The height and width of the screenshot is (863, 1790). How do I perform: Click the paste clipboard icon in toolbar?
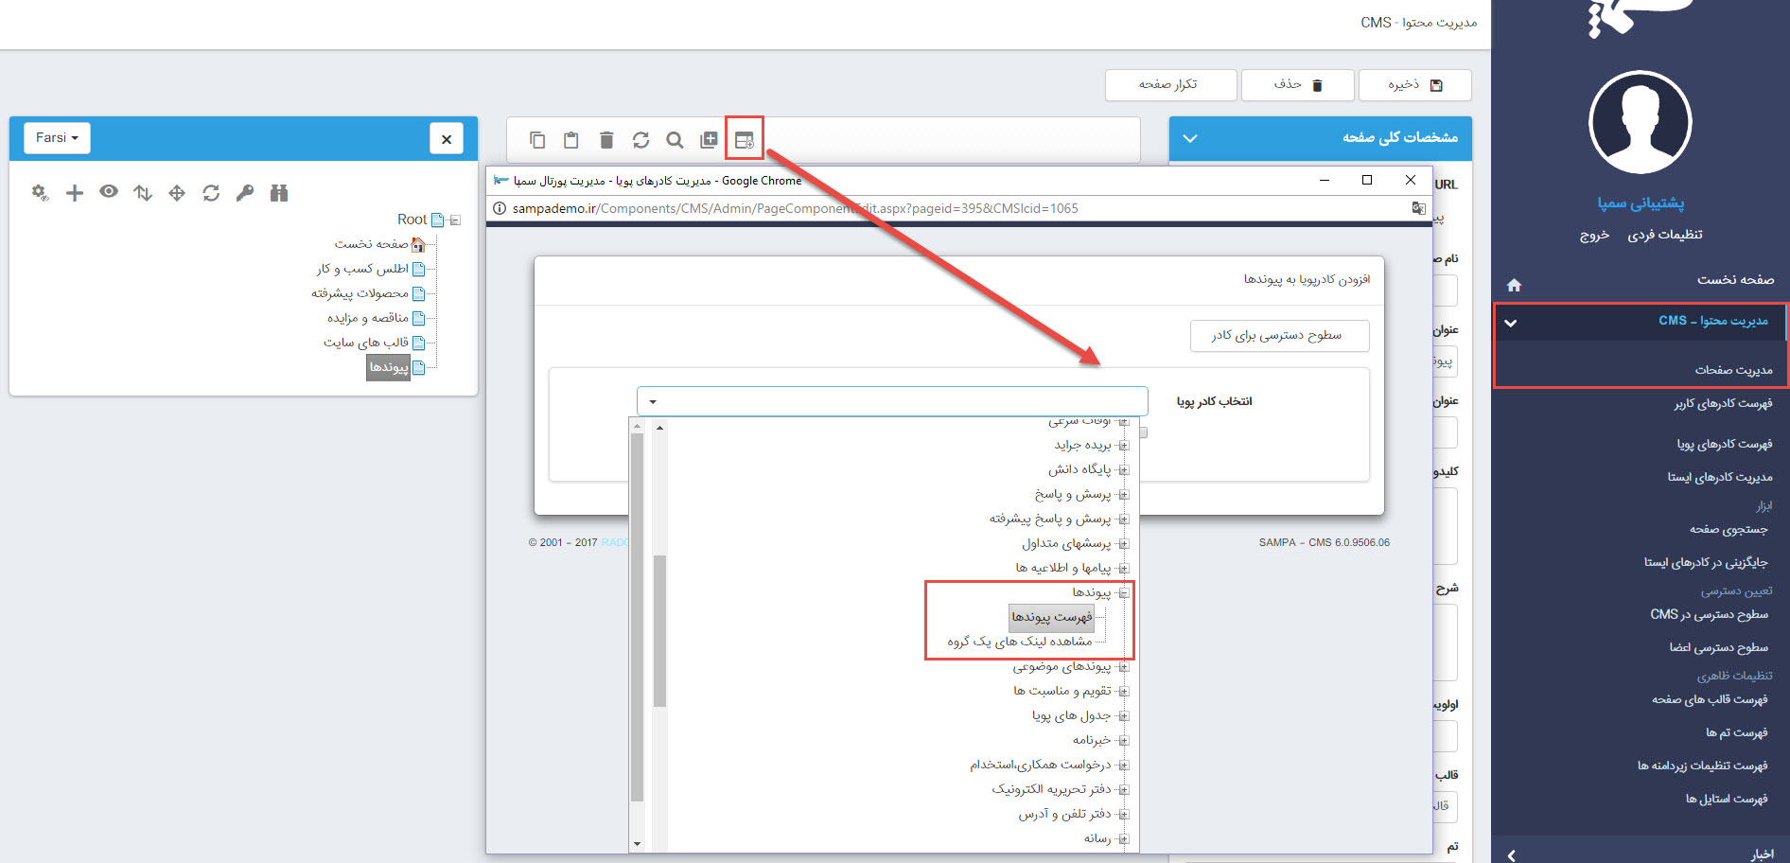pyautogui.click(x=571, y=140)
